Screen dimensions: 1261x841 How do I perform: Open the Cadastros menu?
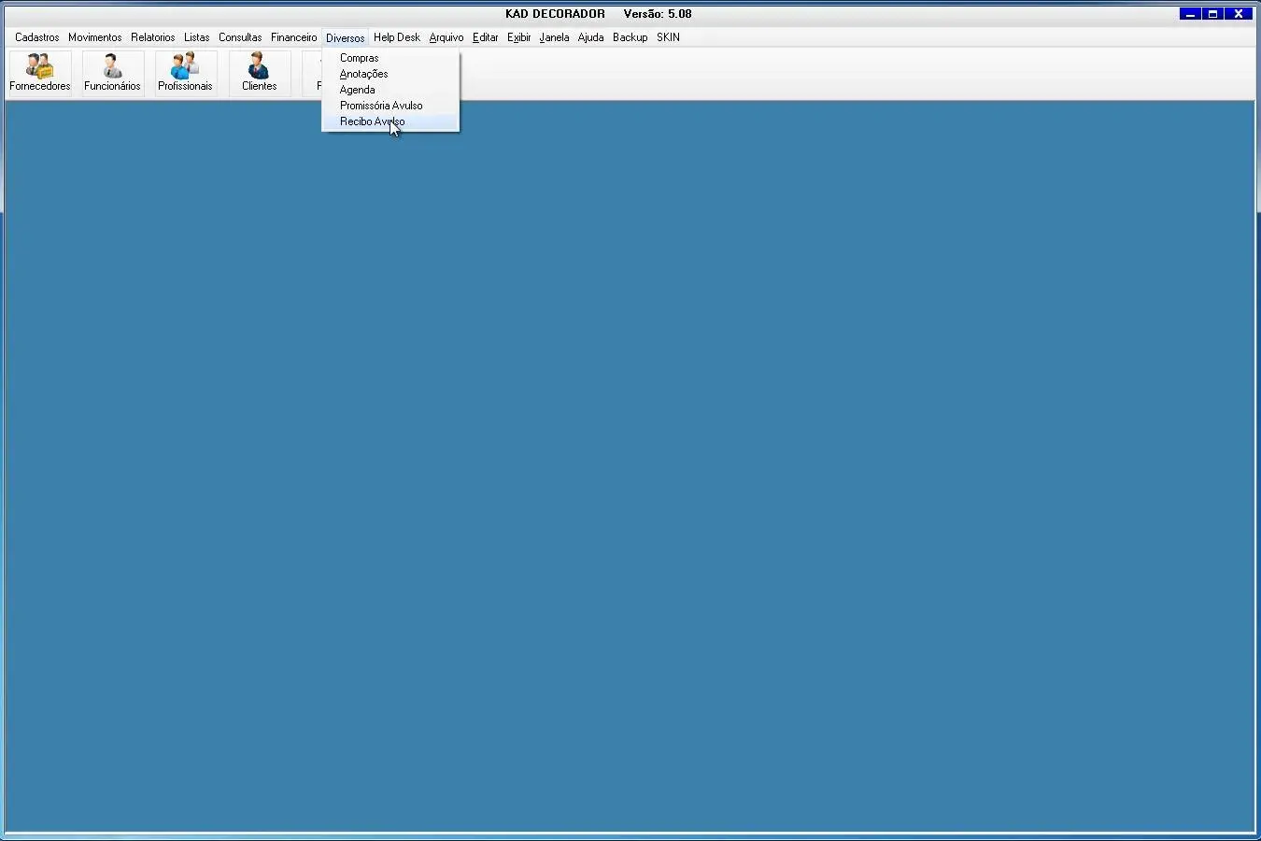click(37, 37)
